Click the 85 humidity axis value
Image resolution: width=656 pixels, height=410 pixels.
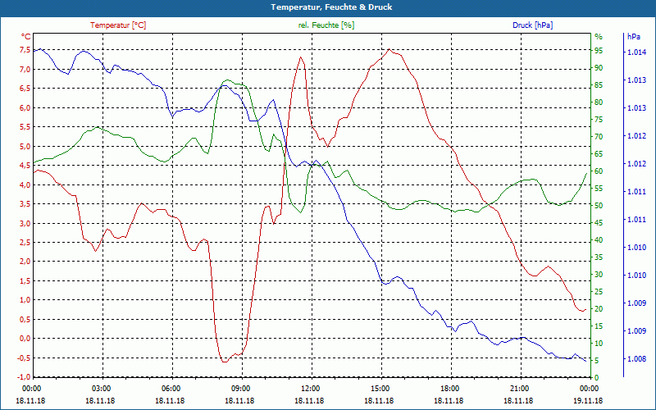599,85
